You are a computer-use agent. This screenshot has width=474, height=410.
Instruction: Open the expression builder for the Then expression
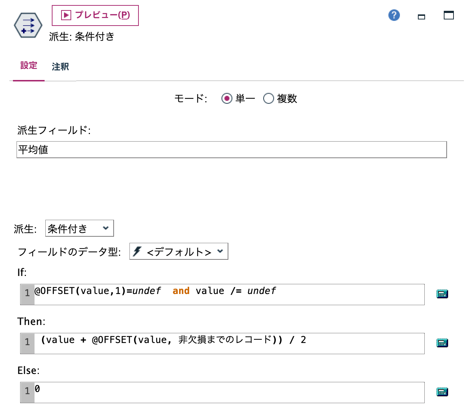[x=442, y=343]
